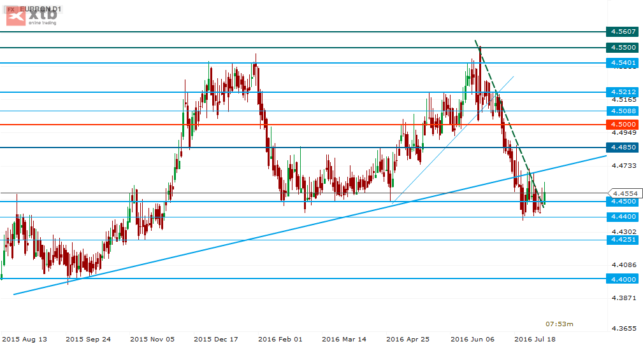Click the 2016 Jun 06 date label
The image size is (643, 344).
[471, 340]
